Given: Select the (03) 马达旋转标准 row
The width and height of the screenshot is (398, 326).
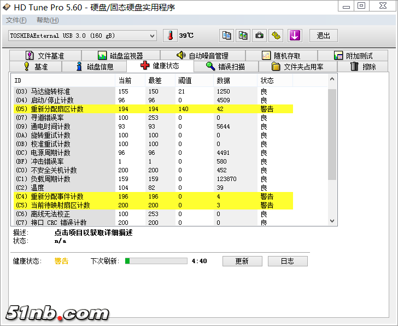Looking at the screenshot, I should [153, 91].
